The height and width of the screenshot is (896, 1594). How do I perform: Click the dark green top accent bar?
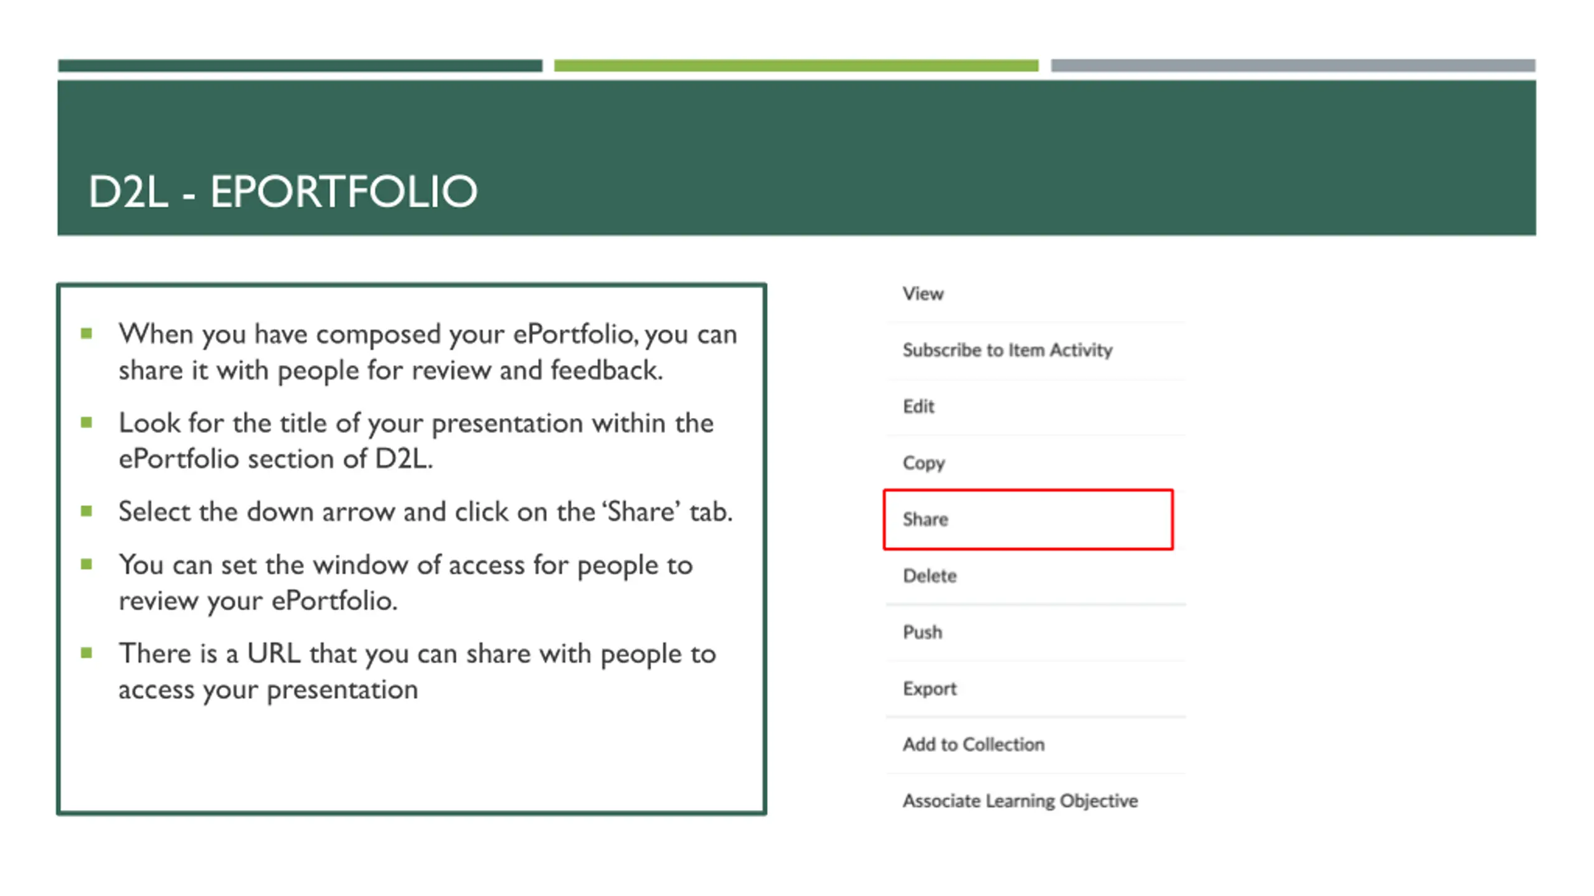pyautogui.click(x=300, y=66)
